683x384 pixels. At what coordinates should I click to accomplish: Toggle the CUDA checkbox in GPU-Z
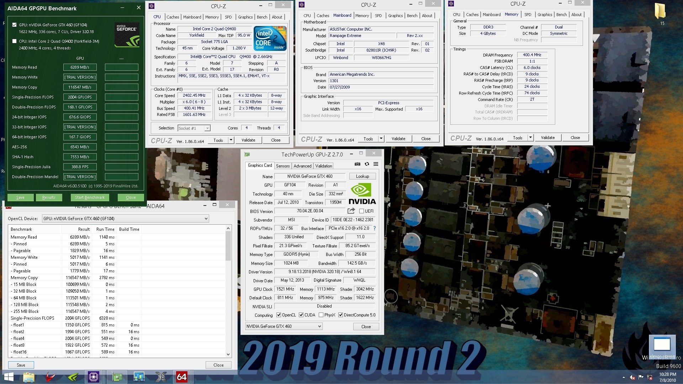click(301, 315)
